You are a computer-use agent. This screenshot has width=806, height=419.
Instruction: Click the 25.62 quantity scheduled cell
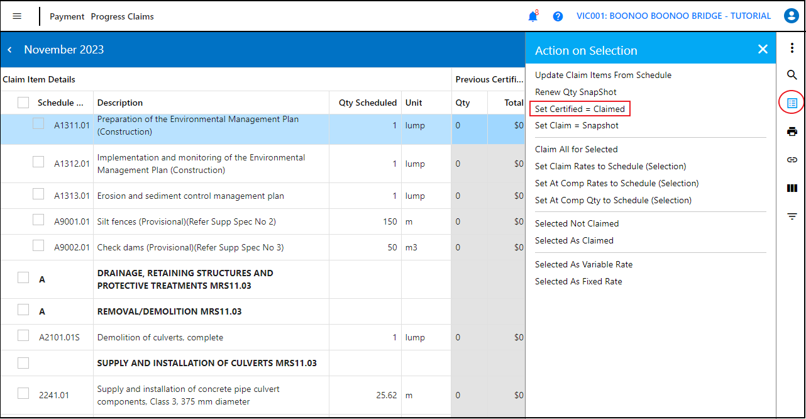click(365, 395)
